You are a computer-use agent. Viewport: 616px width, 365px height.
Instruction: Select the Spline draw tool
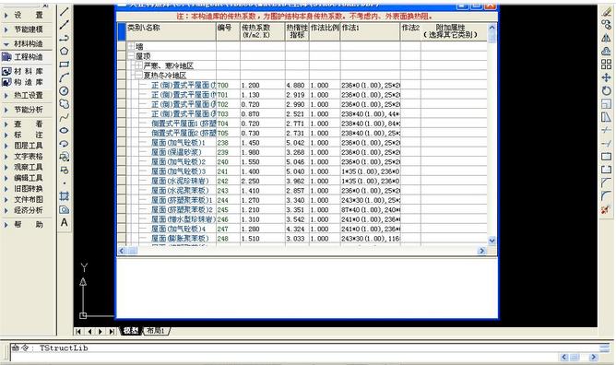click(65, 117)
